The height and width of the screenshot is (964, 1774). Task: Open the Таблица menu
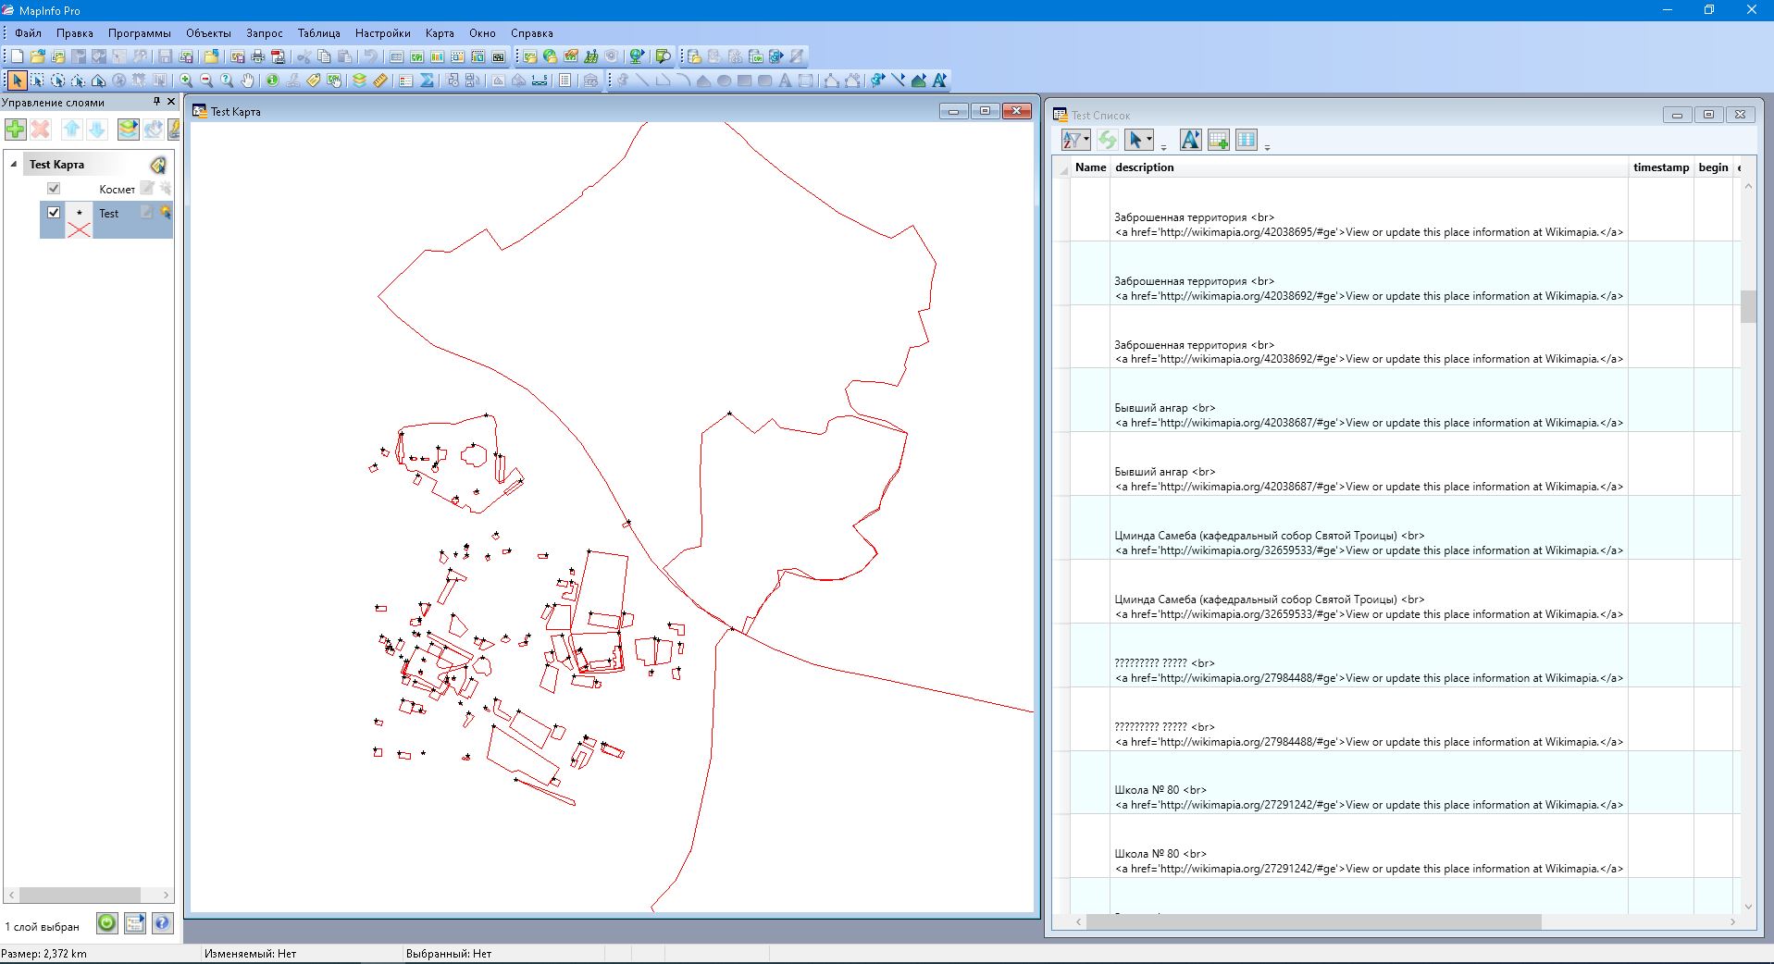click(x=318, y=33)
